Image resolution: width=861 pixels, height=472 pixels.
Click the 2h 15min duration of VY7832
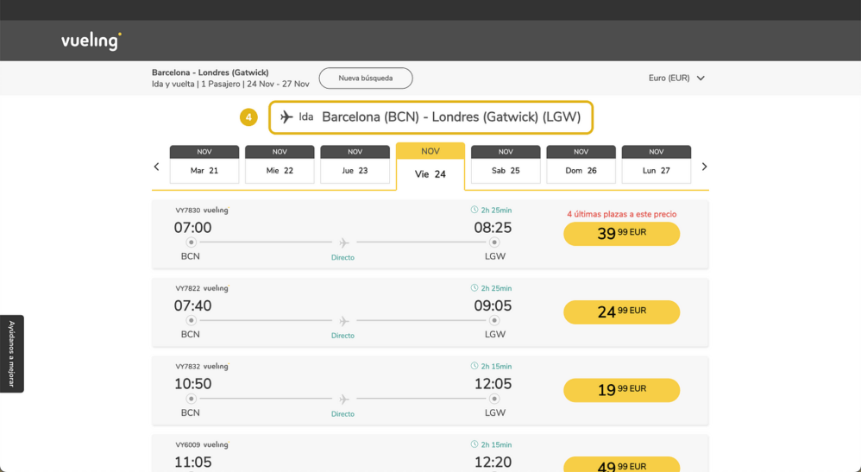pyautogui.click(x=496, y=366)
